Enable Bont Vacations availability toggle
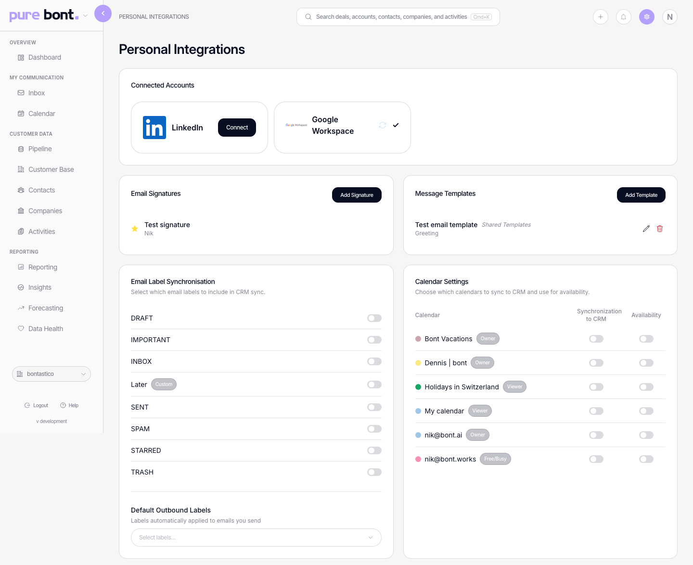Image resolution: width=693 pixels, height=565 pixels. (x=646, y=339)
